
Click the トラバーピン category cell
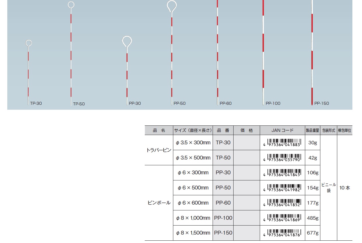tap(159, 150)
